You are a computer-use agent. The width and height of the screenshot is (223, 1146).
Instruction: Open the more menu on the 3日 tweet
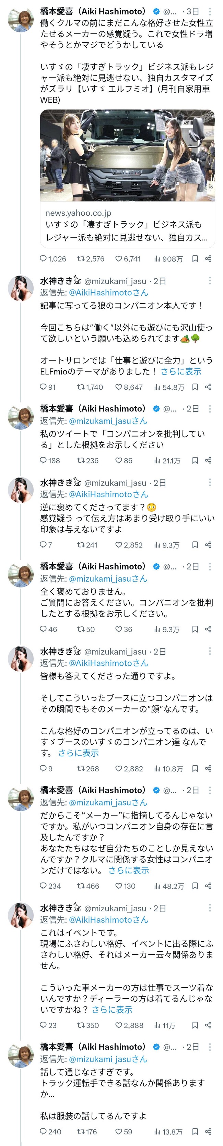(x=210, y=11)
